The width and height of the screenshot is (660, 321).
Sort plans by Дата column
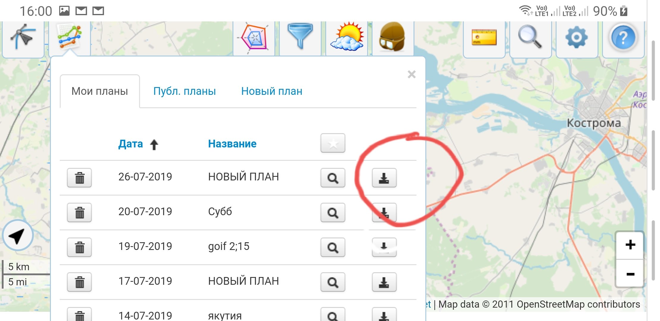tap(131, 144)
